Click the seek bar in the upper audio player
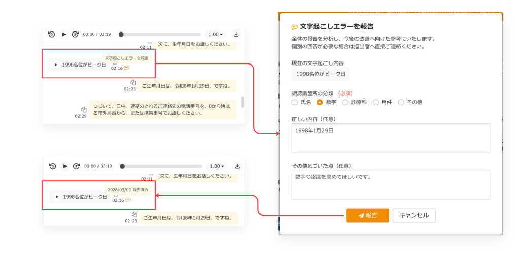 point(160,34)
